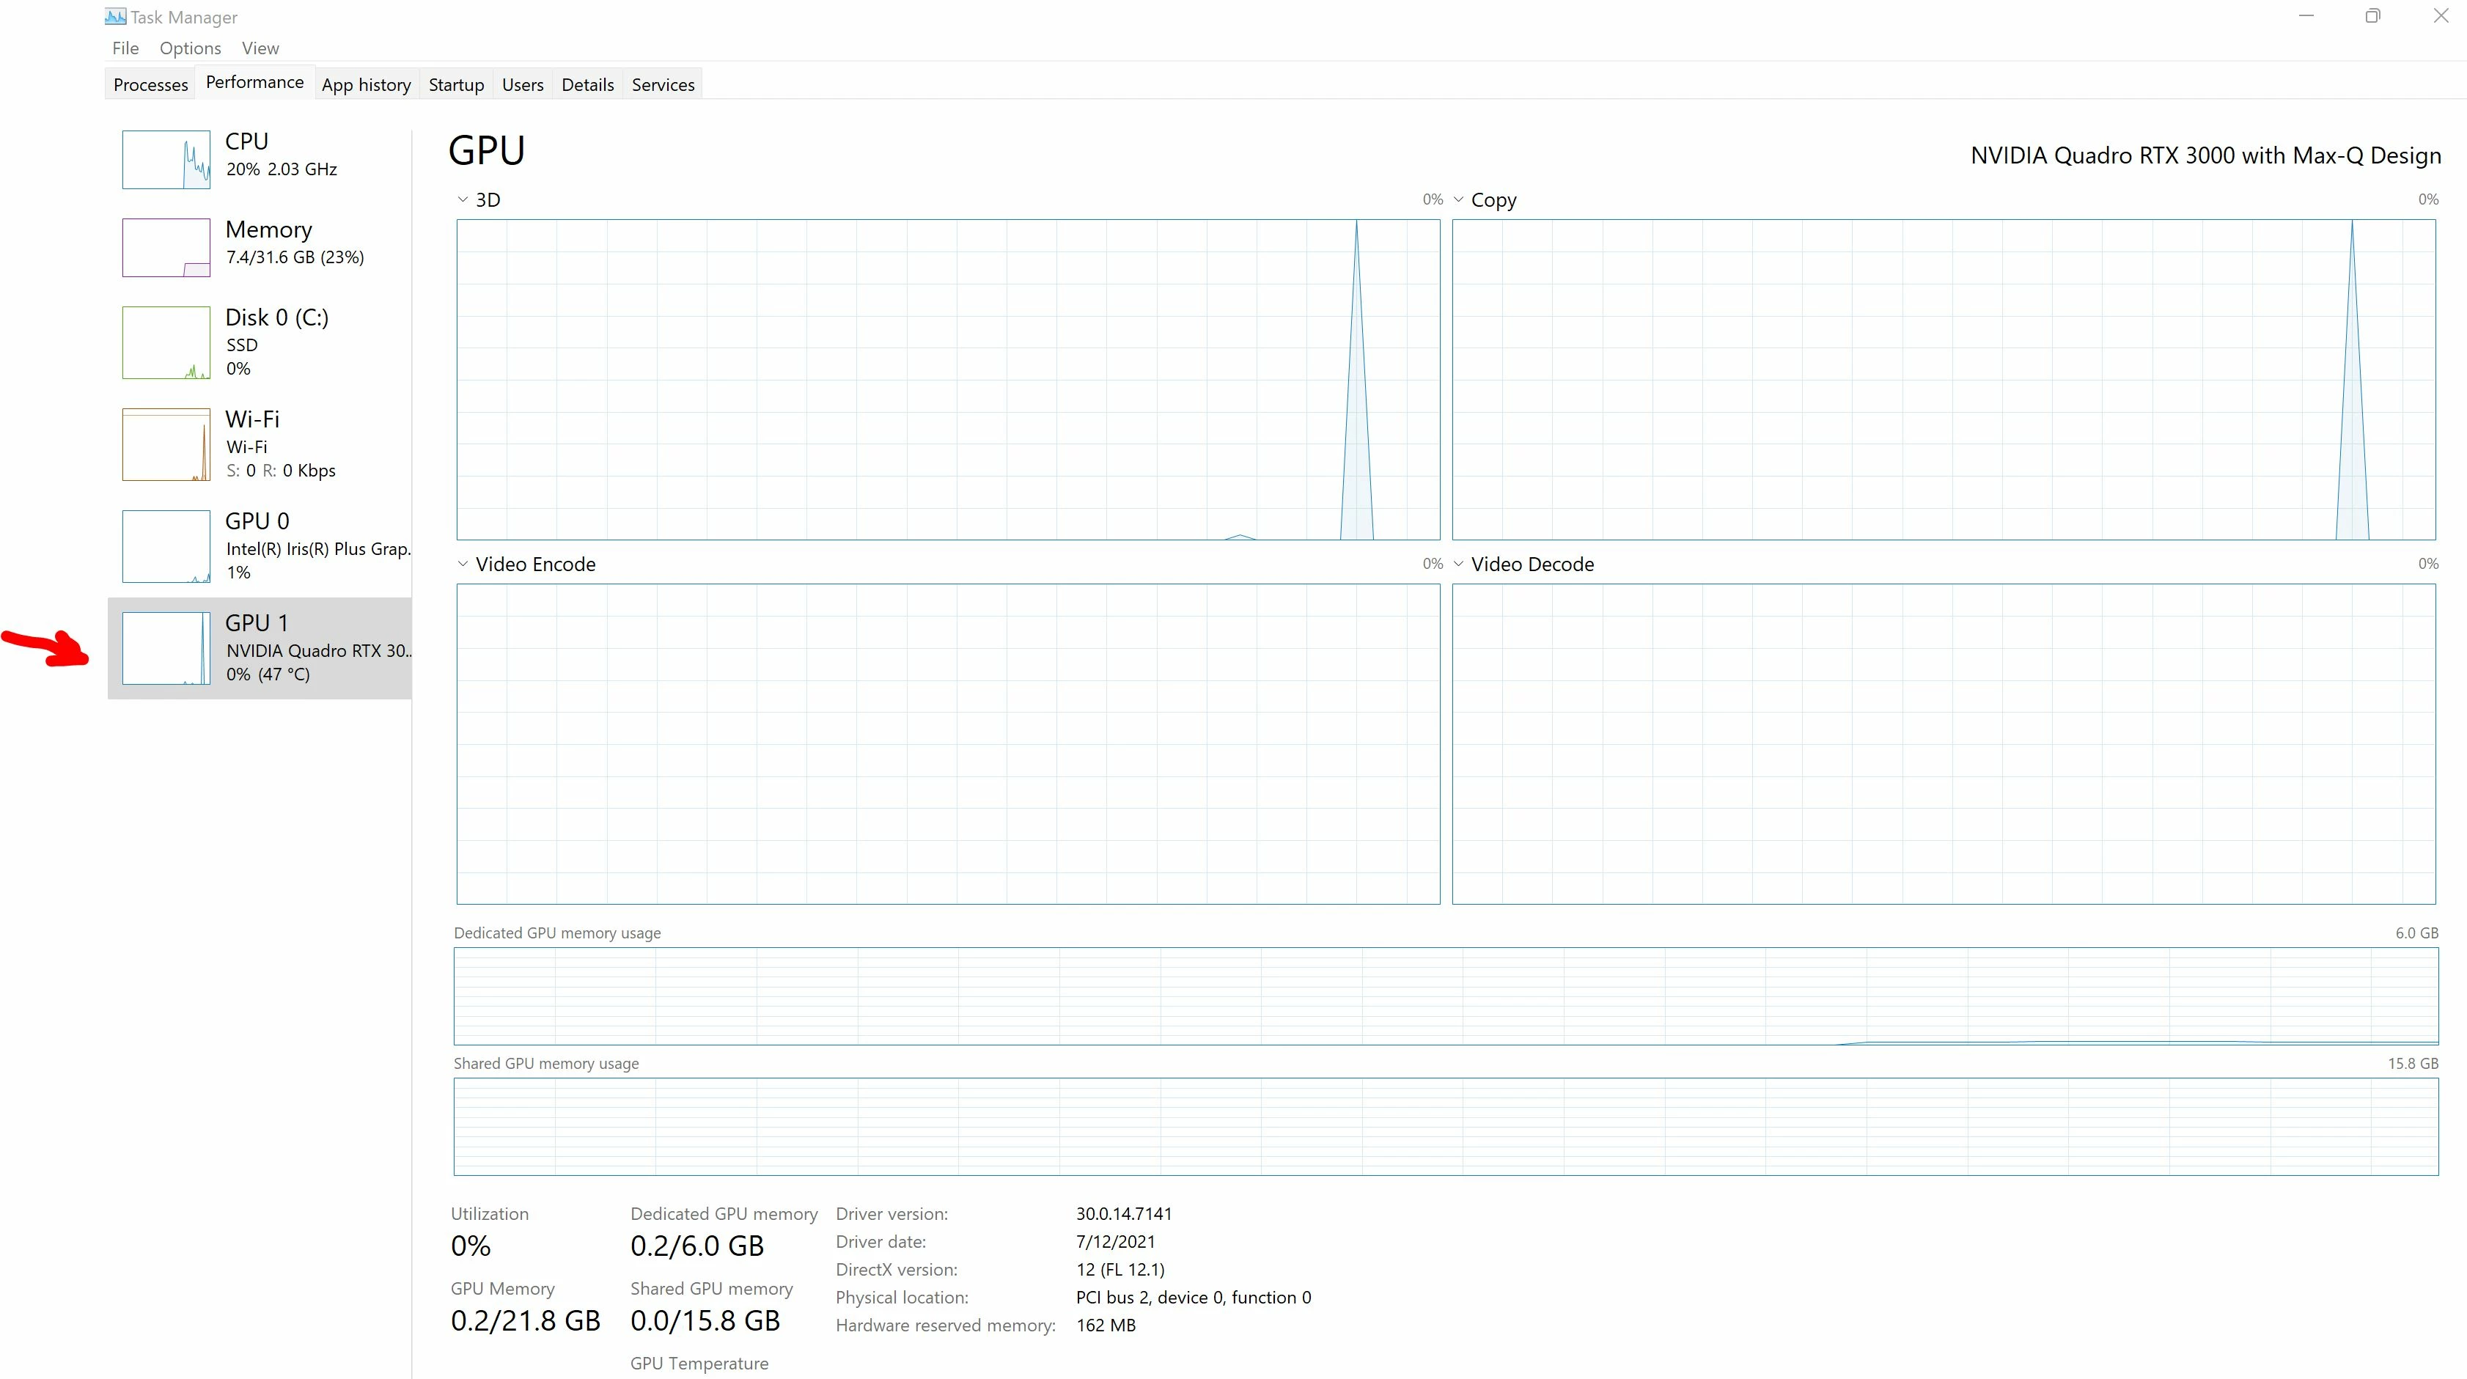
Task: Open the View menu
Action: 260,48
